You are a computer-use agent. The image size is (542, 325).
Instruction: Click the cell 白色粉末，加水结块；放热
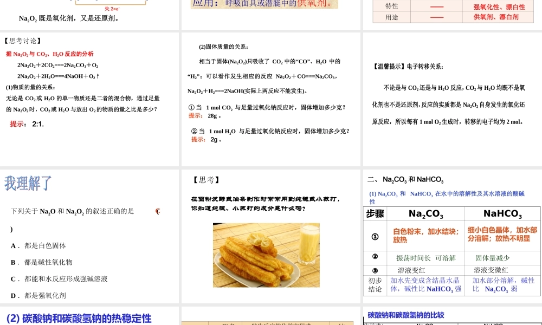click(x=426, y=236)
